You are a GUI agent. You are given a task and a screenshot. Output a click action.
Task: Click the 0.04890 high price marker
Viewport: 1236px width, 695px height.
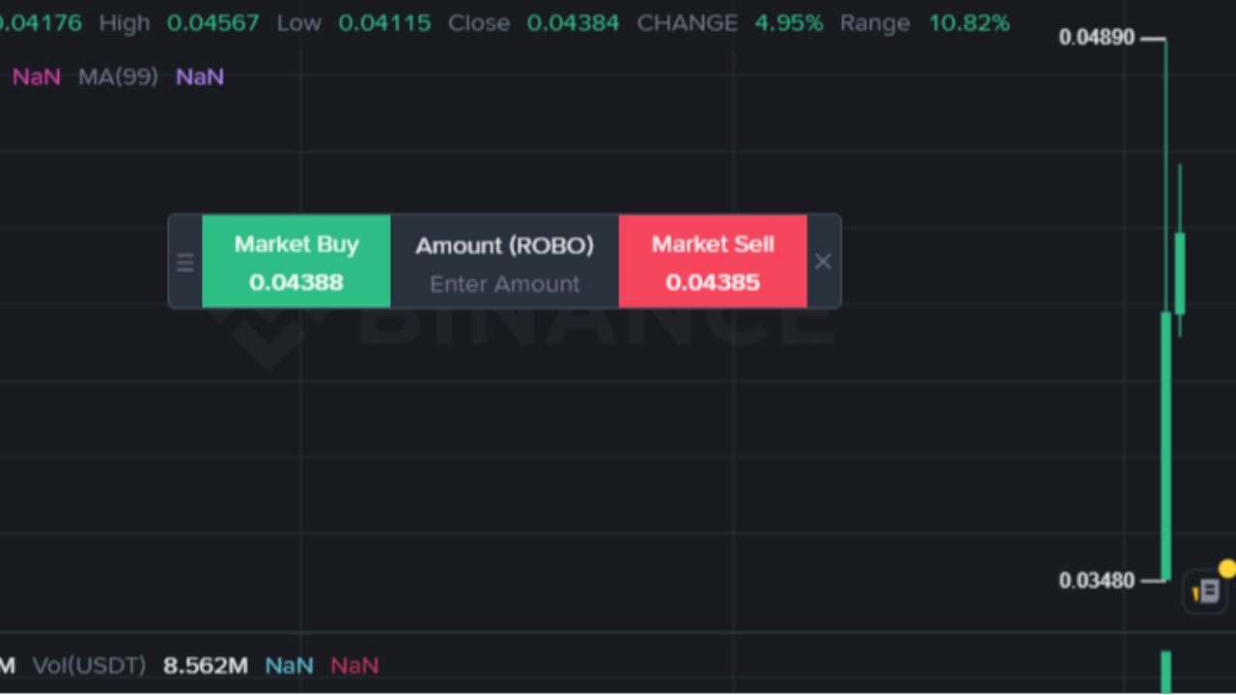(x=1097, y=38)
